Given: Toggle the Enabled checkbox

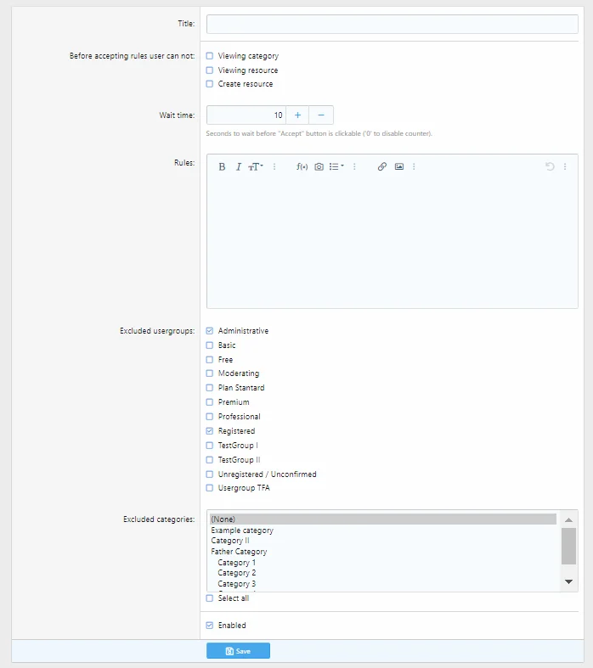Looking at the screenshot, I should coord(210,626).
